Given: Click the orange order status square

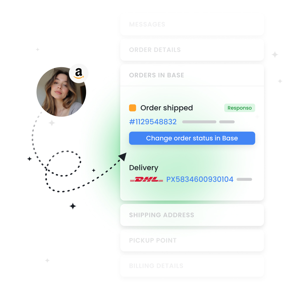Looking at the screenshot, I should tap(133, 108).
